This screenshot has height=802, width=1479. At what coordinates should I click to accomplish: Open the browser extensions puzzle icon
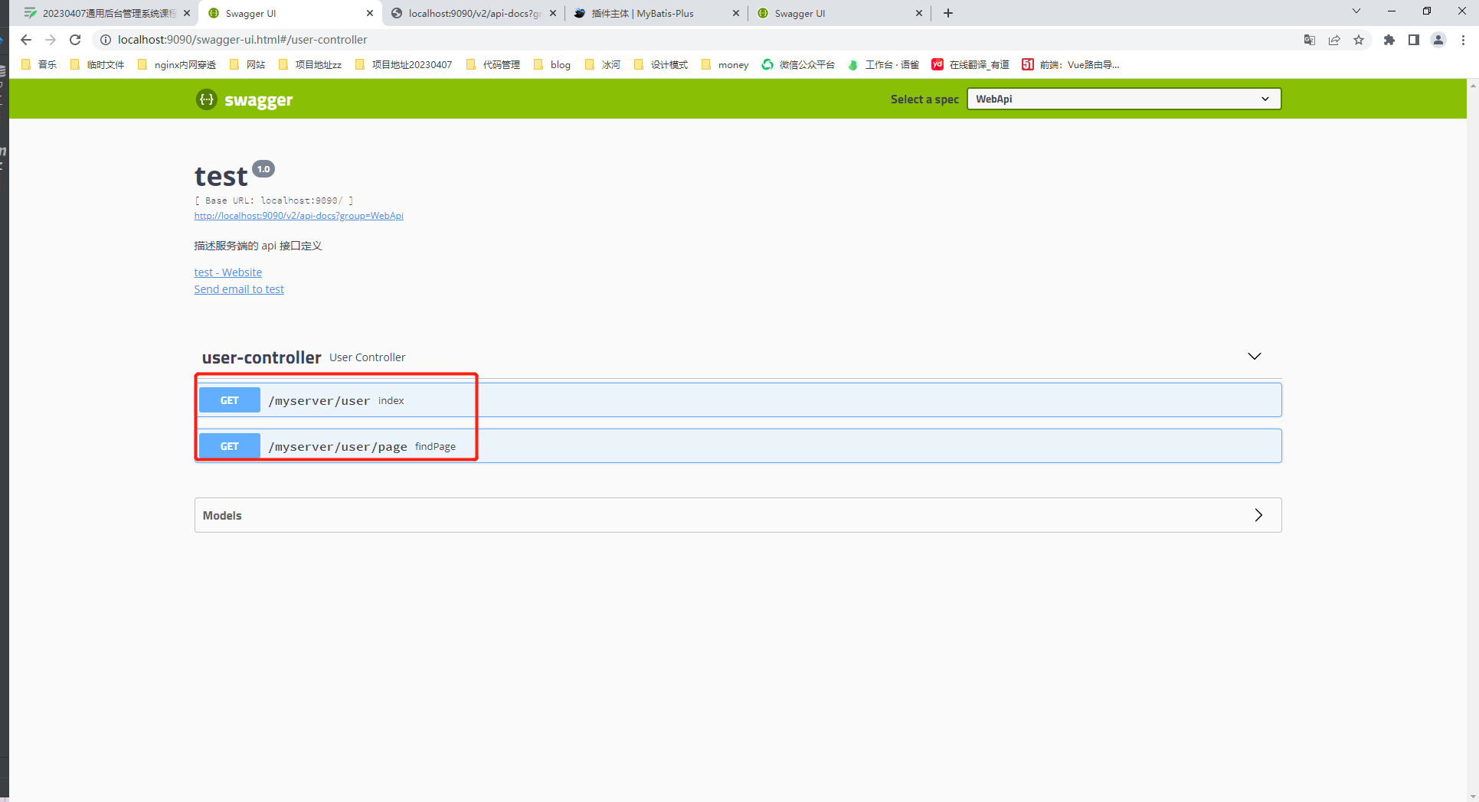1389,40
